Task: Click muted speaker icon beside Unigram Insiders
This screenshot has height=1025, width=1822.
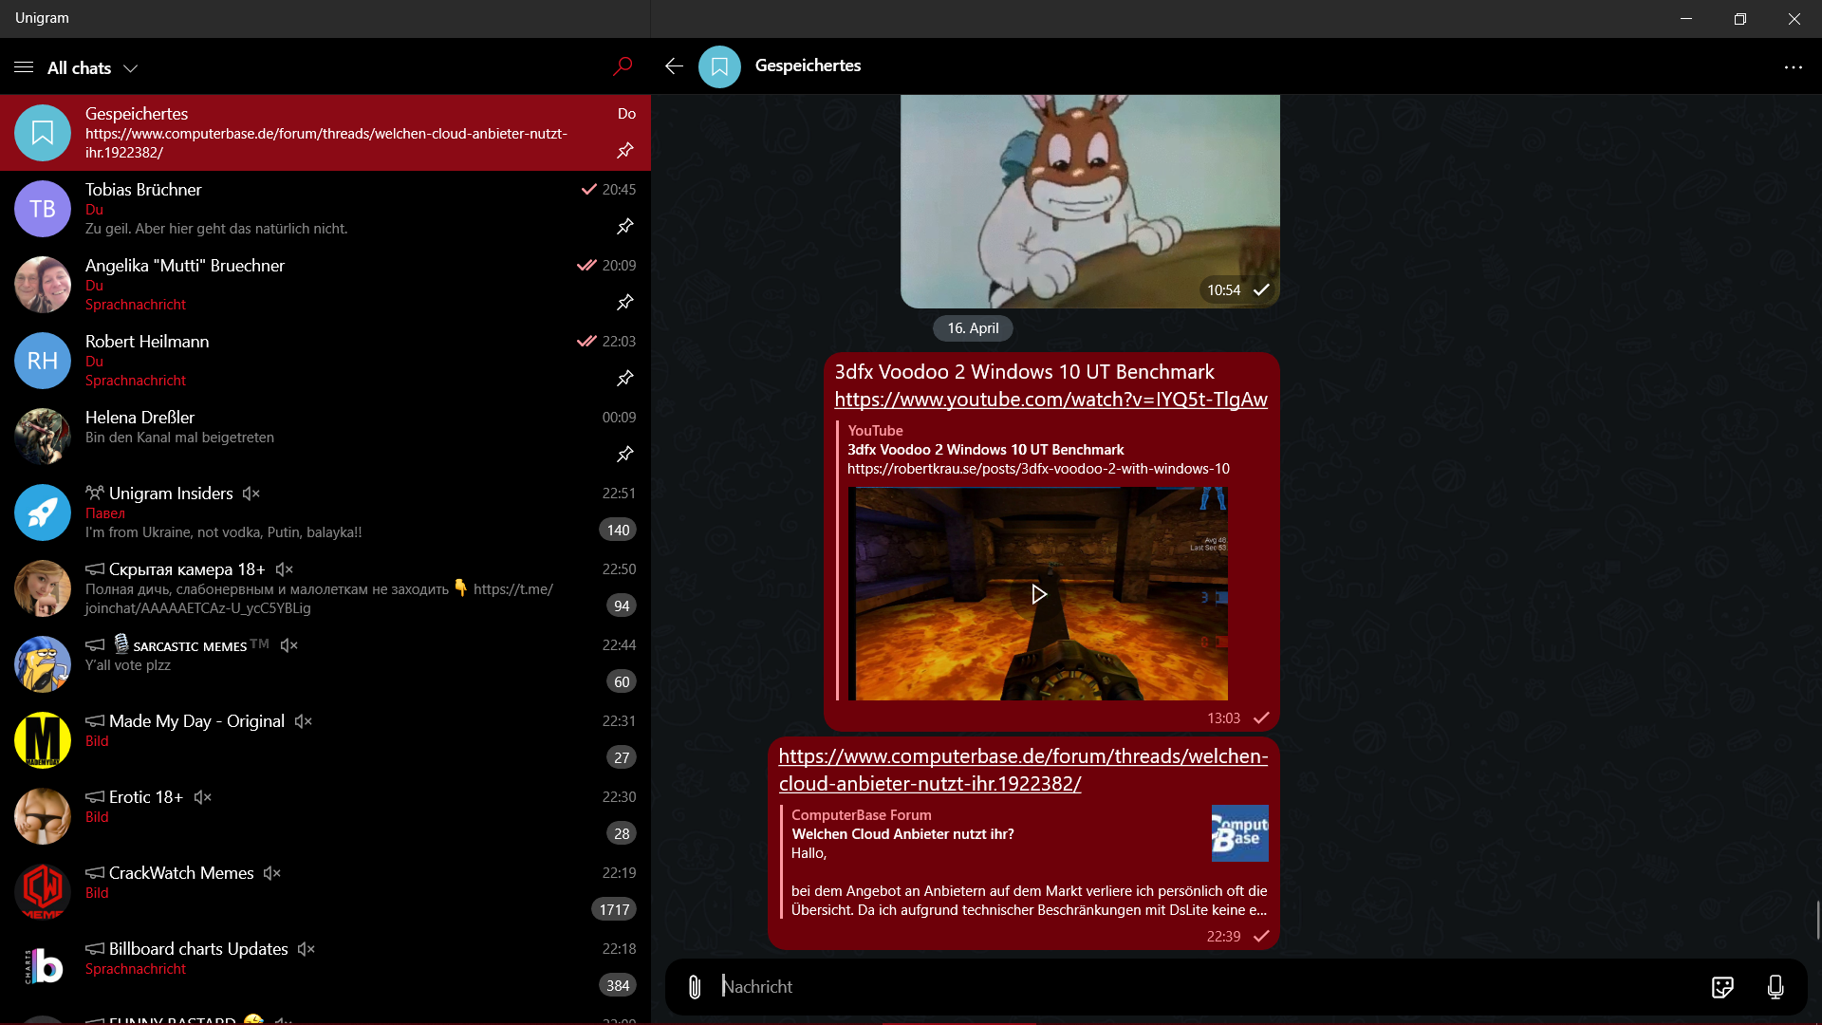Action: pyautogui.click(x=251, y=494)
